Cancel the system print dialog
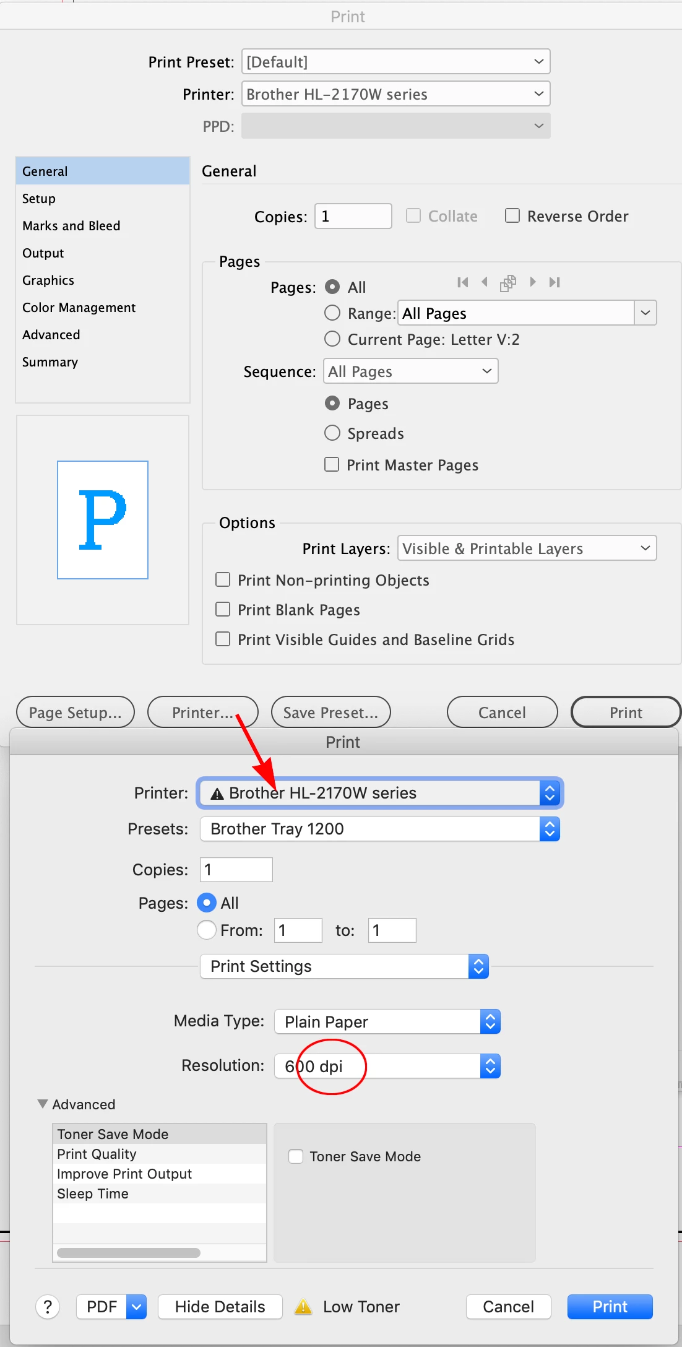 [x=509, y=1307]
